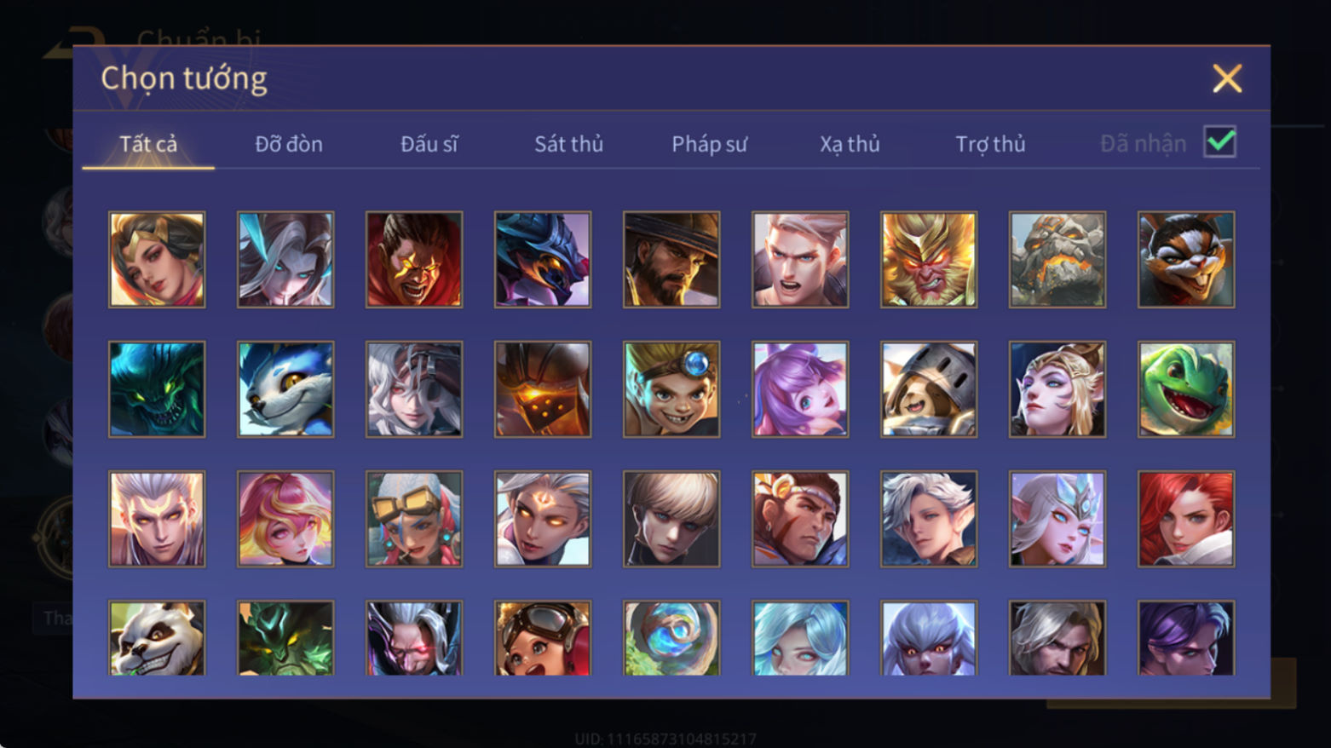Uncheck the Đã nhận checkbox
The width and height of the screenshot is (1331, 748).
tap(1219, 141)
